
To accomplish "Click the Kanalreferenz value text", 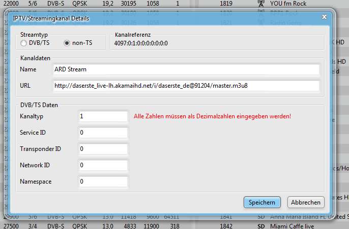I will click(141, 43).
